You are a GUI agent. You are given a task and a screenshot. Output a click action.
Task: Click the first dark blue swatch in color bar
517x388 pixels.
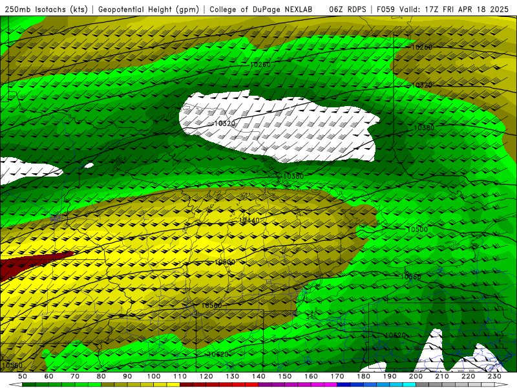click(x=344, y=385)
